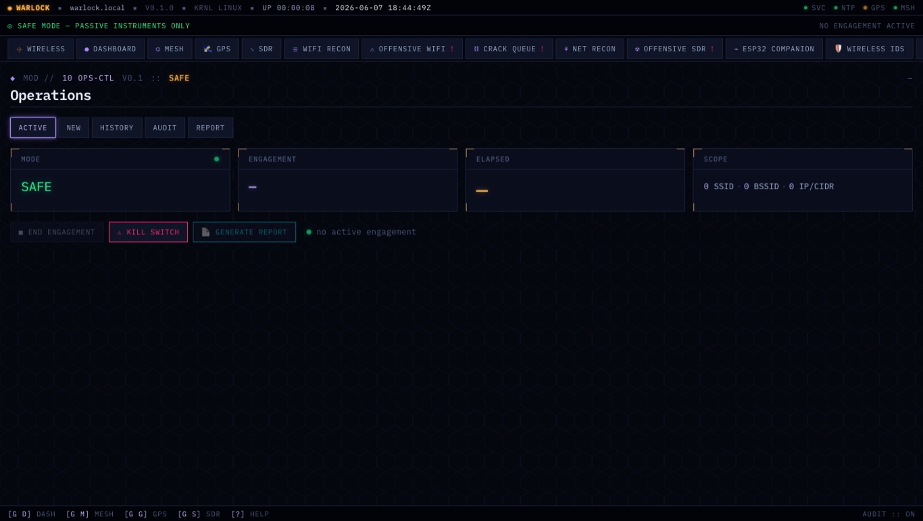The image size is (923, 521).
Task: Click the [G S] SDR shortcut hint
Action: click(x=199, y=514)
